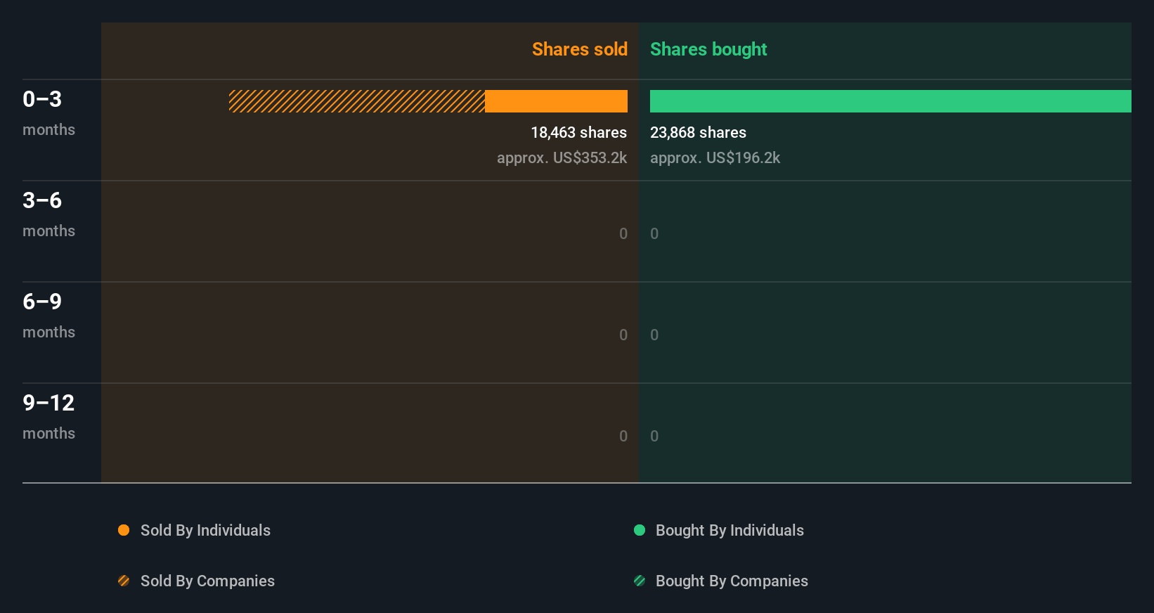The height and width of the screenshot is (613, 1154).
Task: Click the Shares sold column header
Action: tap(580, 49)
